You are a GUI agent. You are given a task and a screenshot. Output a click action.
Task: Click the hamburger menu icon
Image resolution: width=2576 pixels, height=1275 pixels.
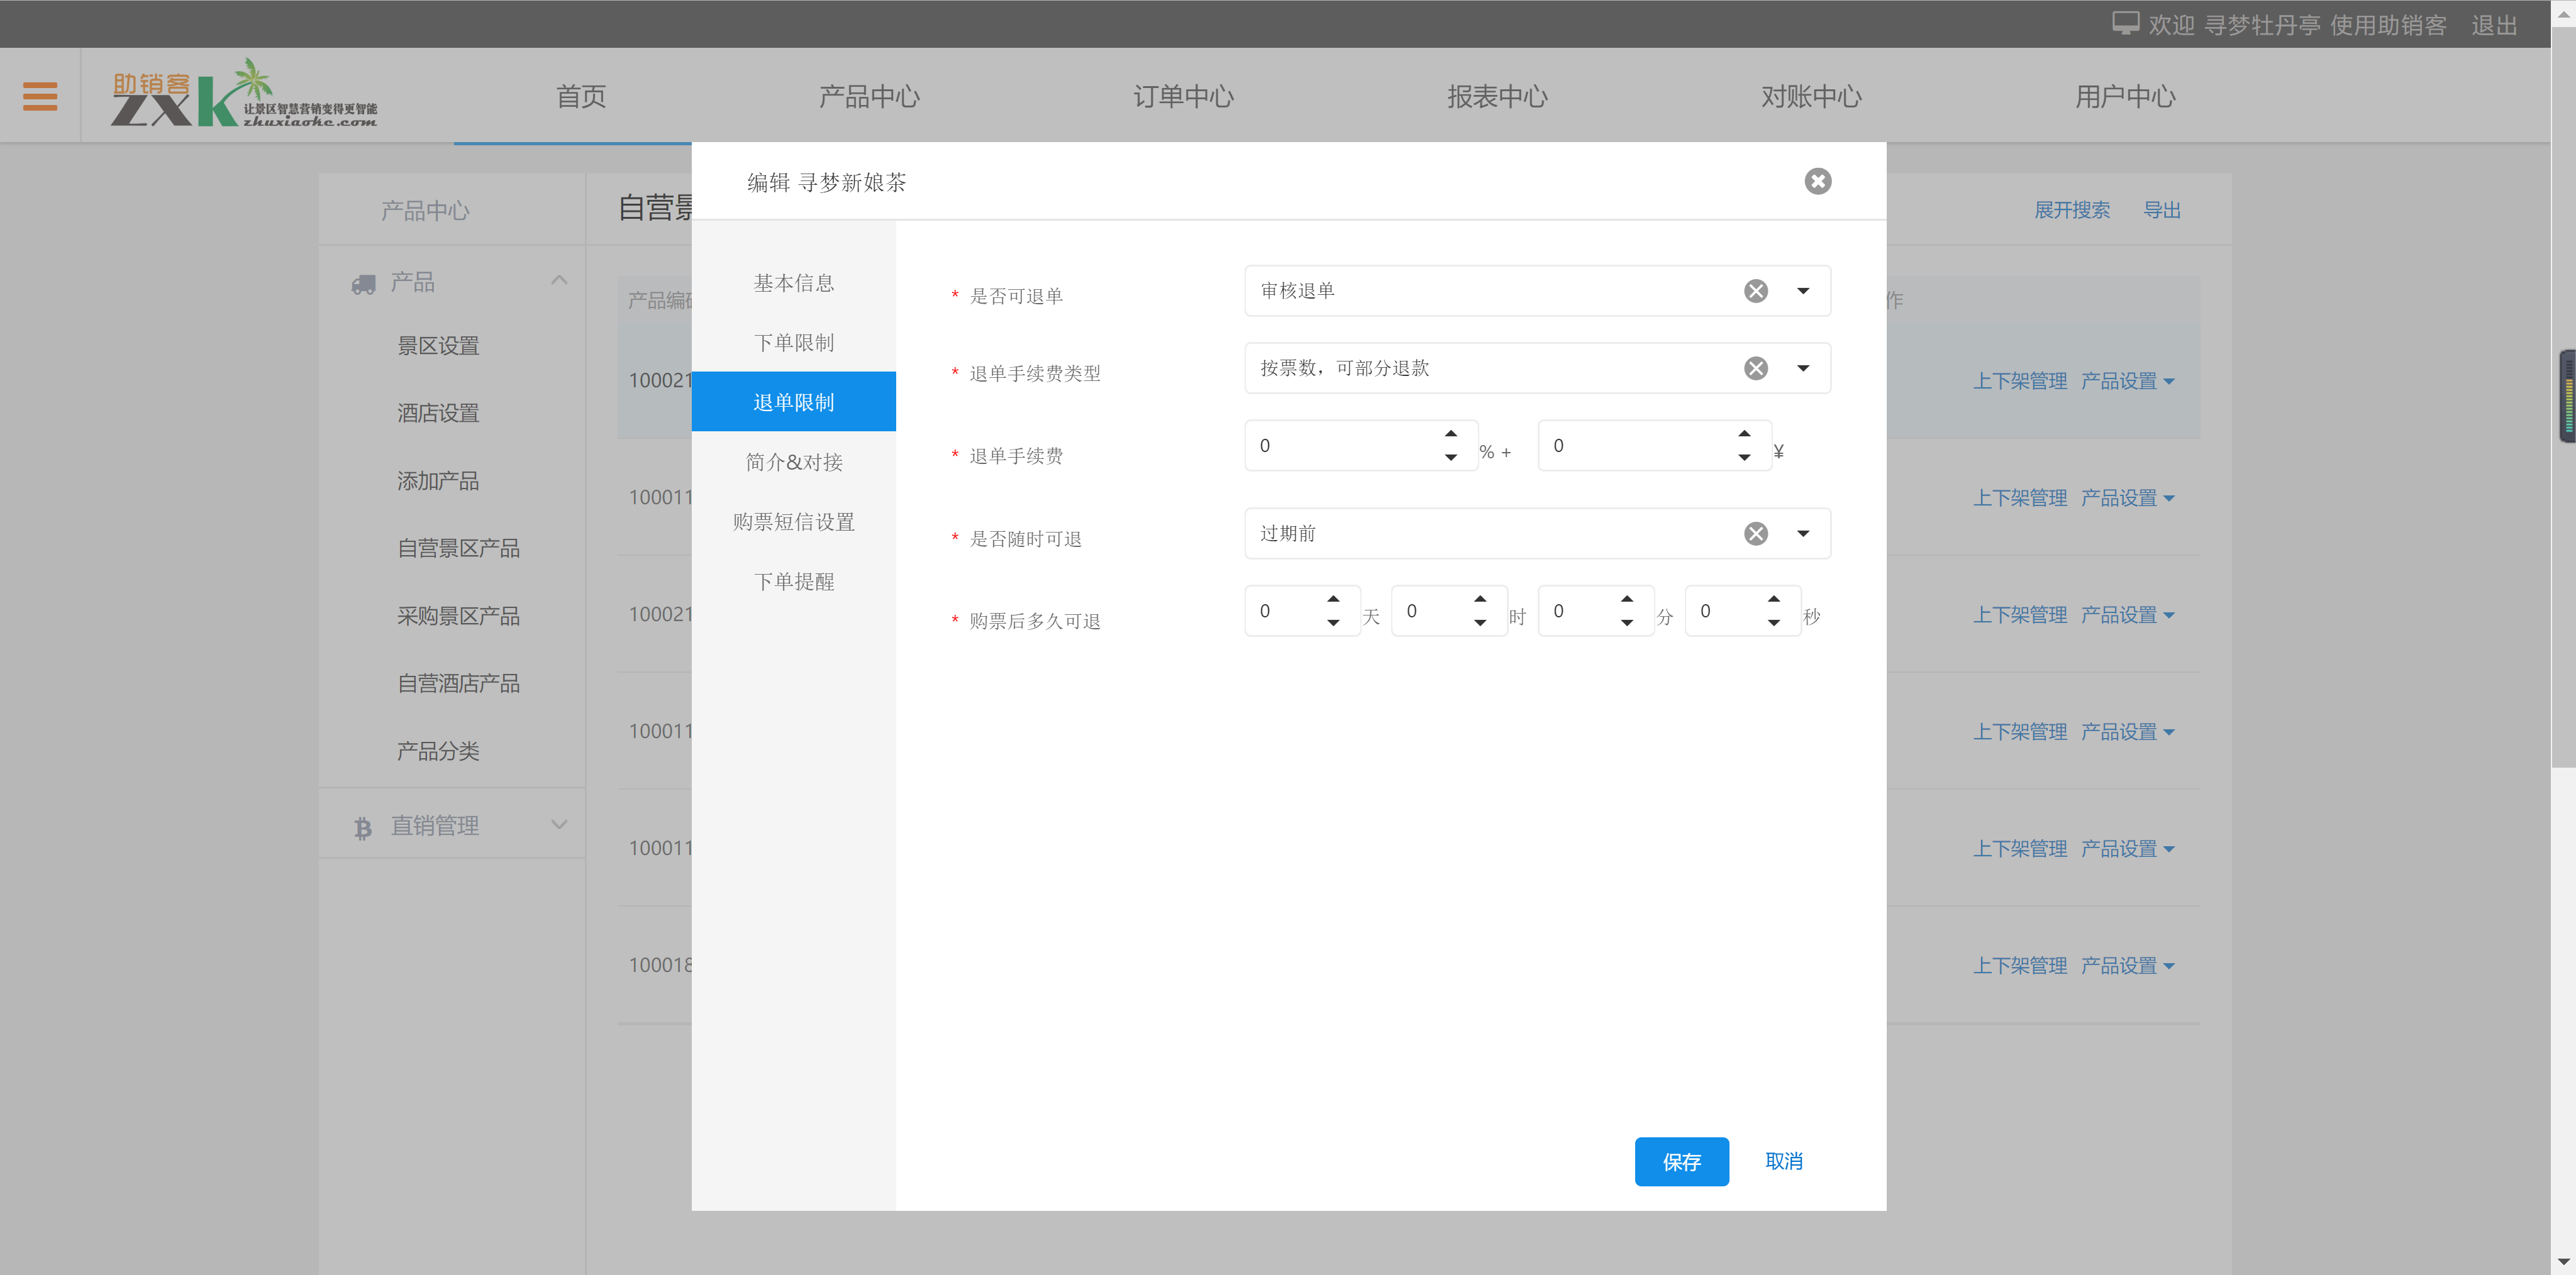coord(40,96)
